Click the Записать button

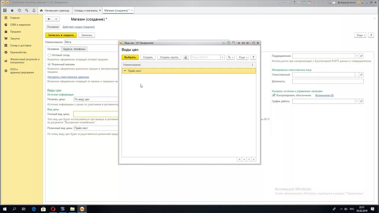click(x=87, y=35)
